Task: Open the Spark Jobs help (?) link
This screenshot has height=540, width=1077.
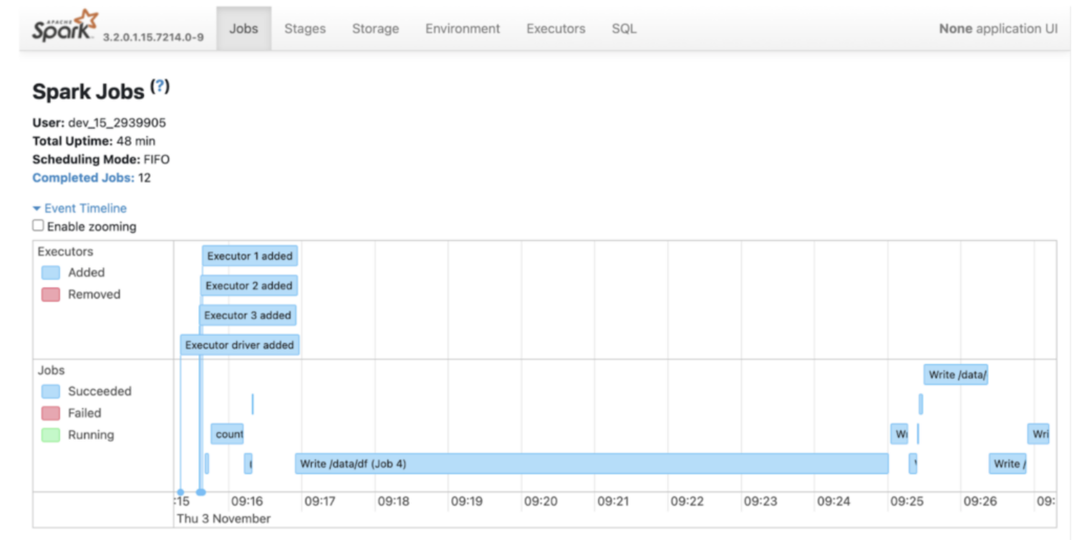Action: [x=160, y=87]
